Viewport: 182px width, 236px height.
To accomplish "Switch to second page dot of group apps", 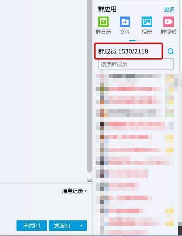I will (x=139, y=41).
